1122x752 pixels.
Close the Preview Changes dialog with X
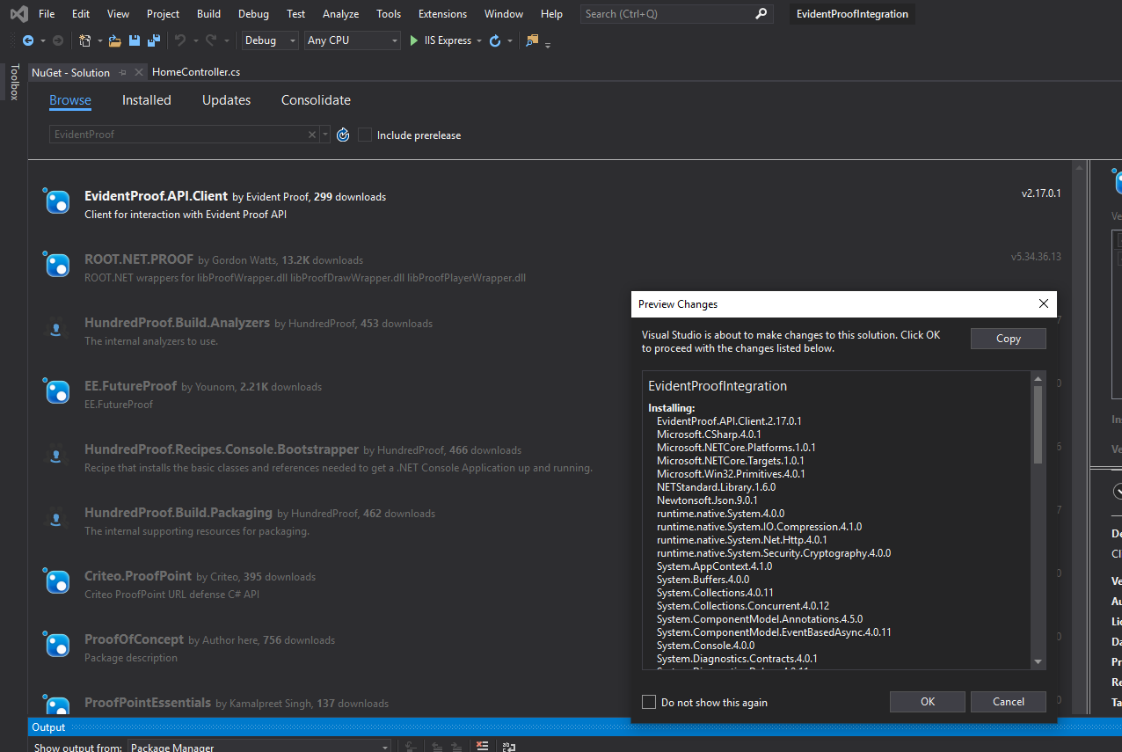click(x=1044, y=303)
